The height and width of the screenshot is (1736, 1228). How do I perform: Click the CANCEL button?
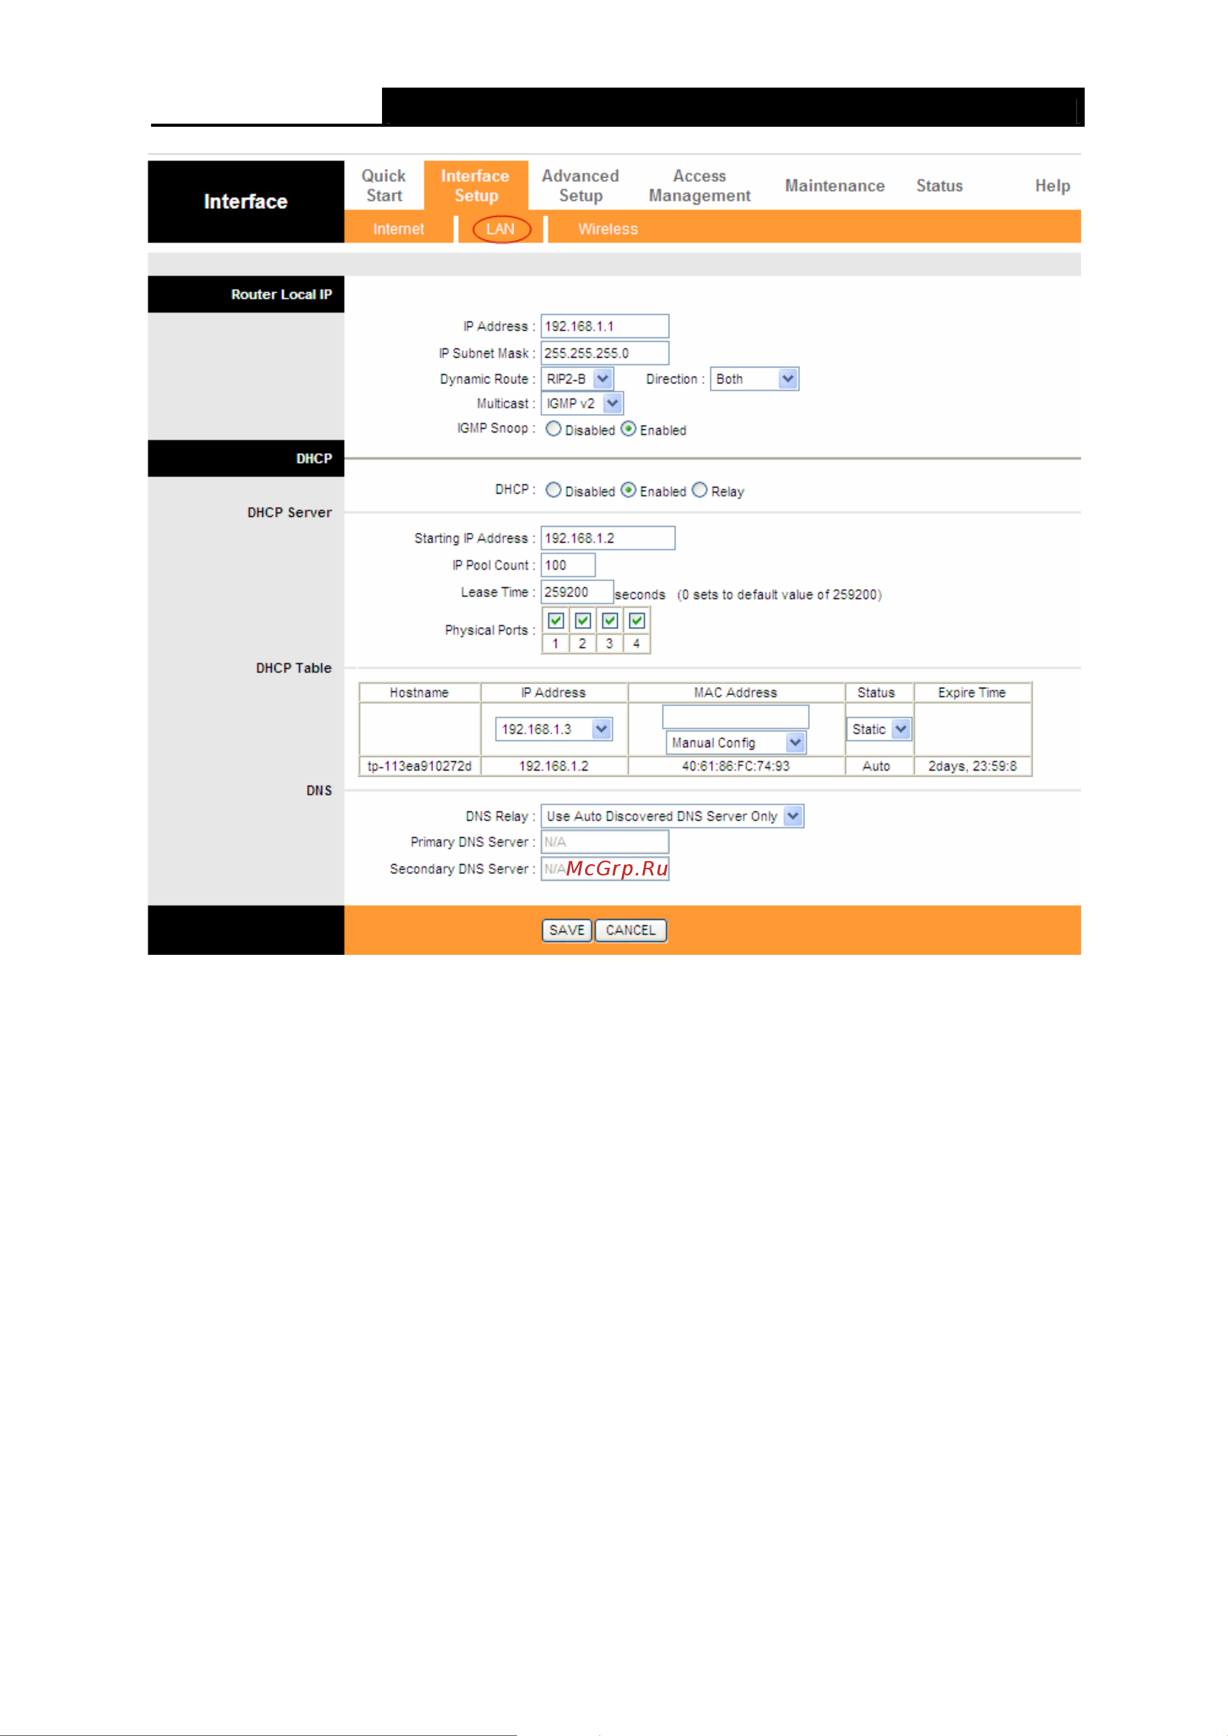tap(630, 930)
